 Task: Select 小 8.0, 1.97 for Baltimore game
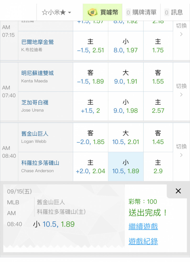coord(126,46)
